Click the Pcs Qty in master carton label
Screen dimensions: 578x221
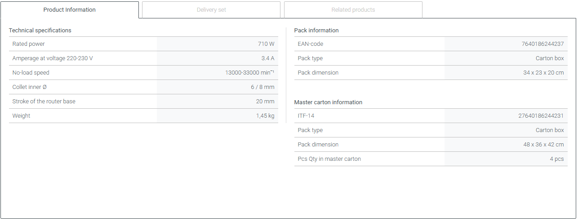click(329, 159)
